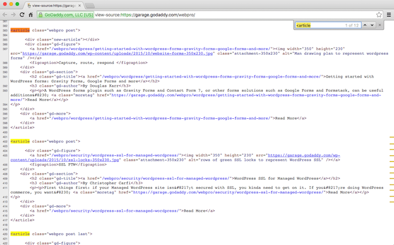Open the website-forms-350x230.jpg image link
The image size is (394, 245).
pyautogui.click(x=118, y=54)
